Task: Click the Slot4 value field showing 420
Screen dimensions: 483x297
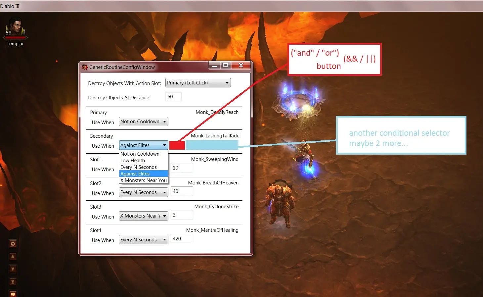Action: click(x=182, y=239)
